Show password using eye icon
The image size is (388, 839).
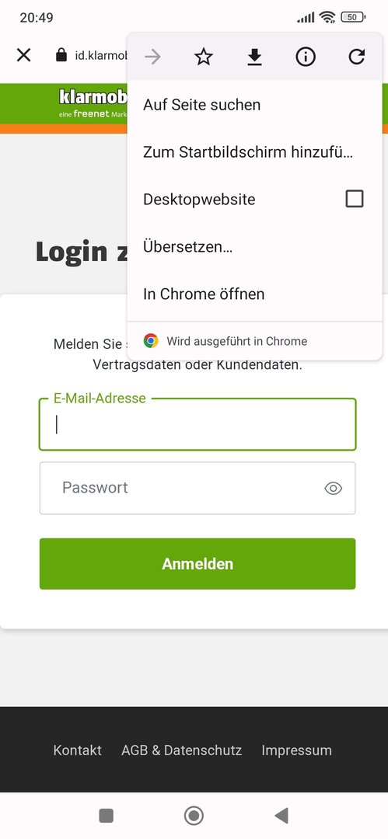334,488
